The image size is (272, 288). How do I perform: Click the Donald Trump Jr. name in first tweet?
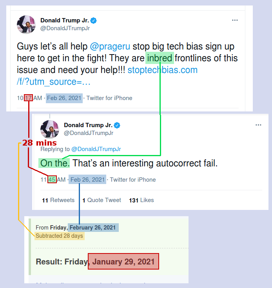(x=65, y=20)
